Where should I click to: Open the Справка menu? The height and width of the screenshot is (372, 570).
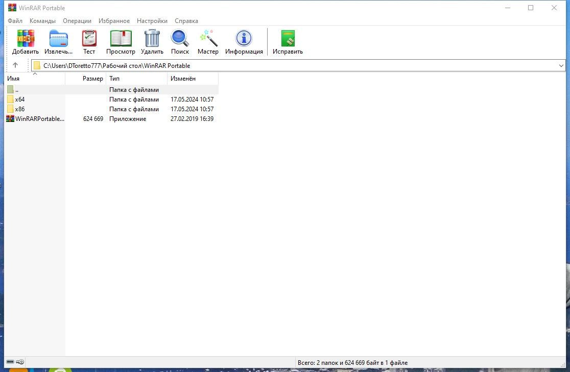pyautogui.click(x=186, y=21)
